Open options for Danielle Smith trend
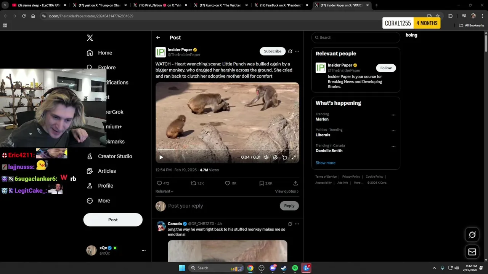The width and height of the screenshot is (488, 274). tap(393, 147)
